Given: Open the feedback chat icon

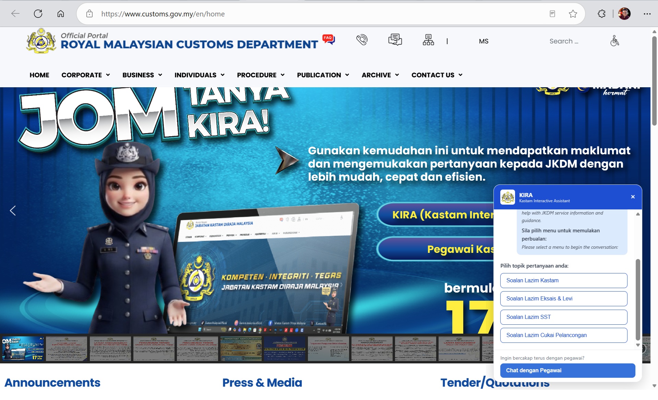Looking at the screenshot, I should pyautogui.click(x=395, y=40).
